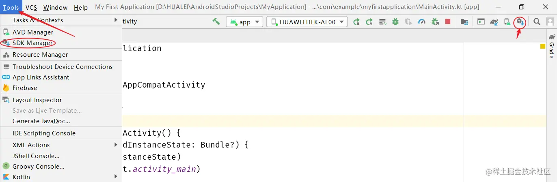Start debugging with the green bug icon

395,22
